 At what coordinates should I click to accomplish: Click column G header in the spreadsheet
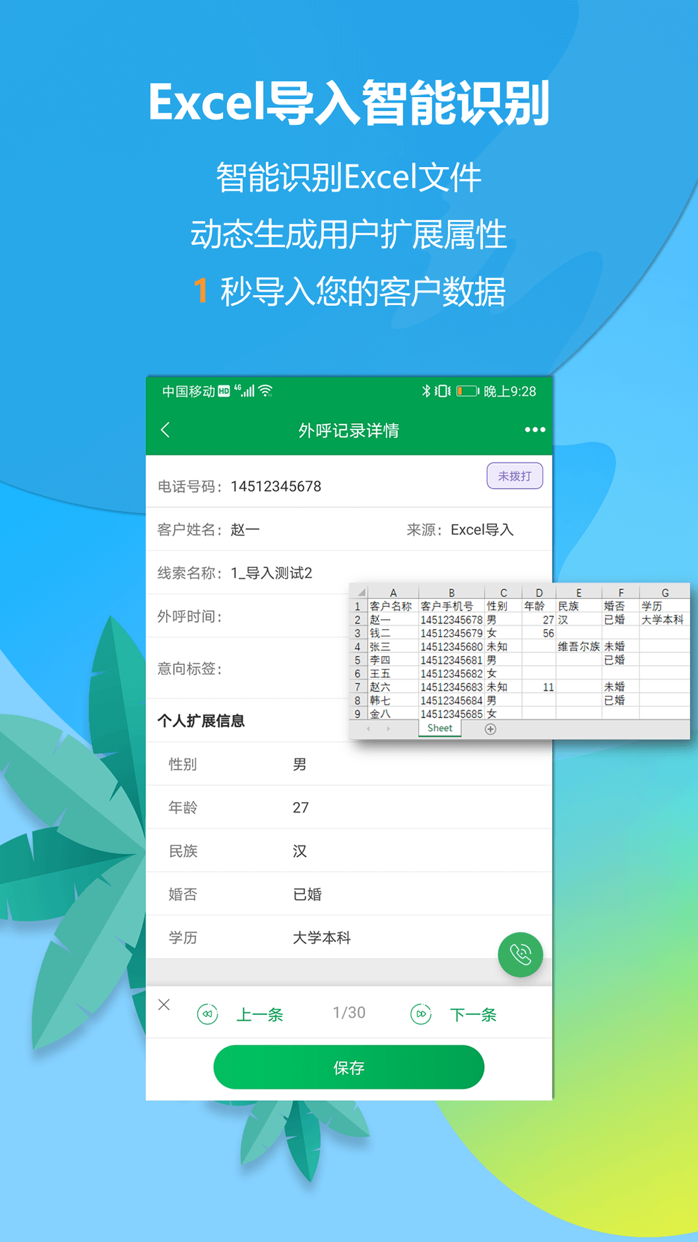click(x=665, y=593)
